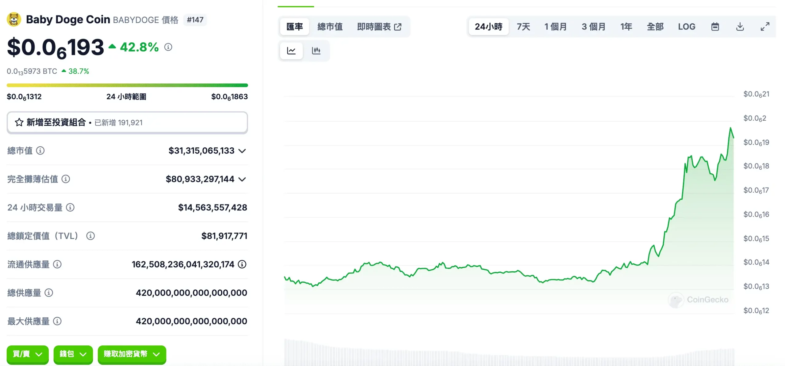Click the 162,508,236,041,320,174 supply value
This screenshot has width=785, height=366.
[x=183, y=264]
